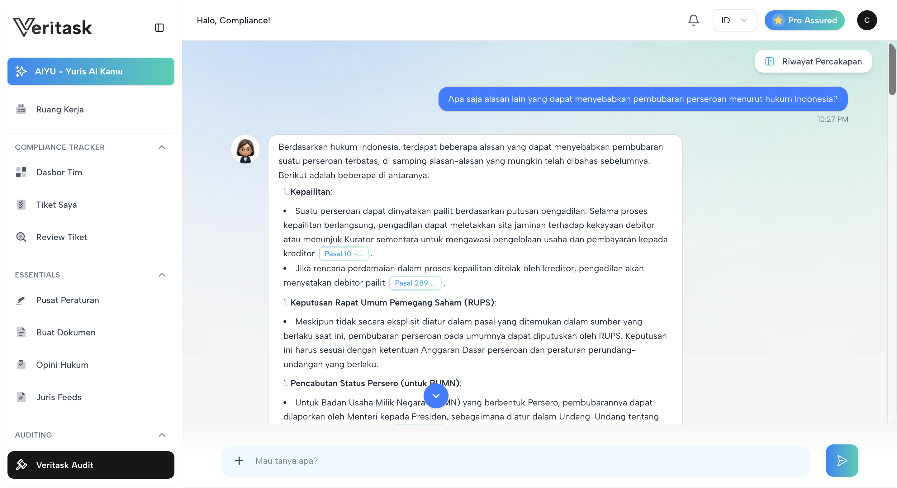Toggle the attach button in the message bar
The image size is (897, 488).
[239, 461]
